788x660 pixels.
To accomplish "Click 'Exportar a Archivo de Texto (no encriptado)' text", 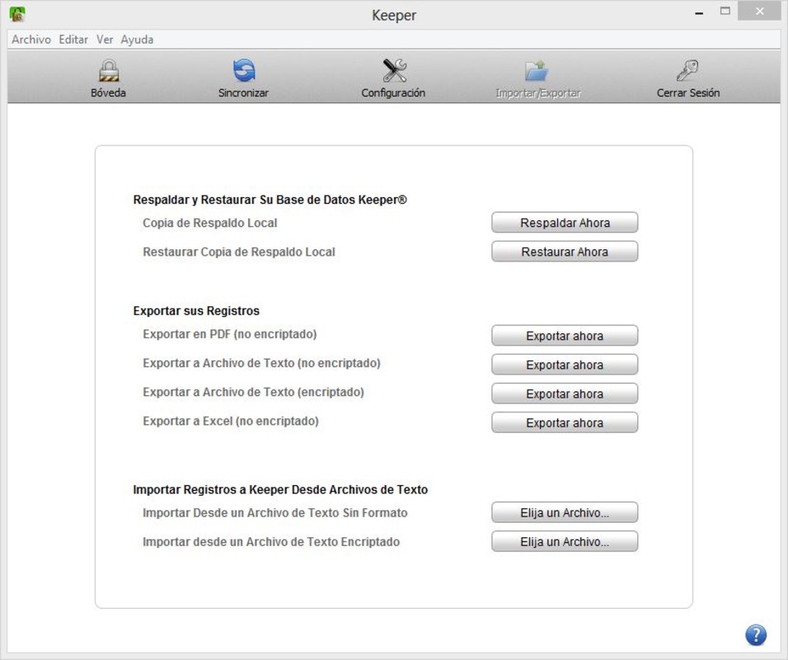I will (261, 363).
